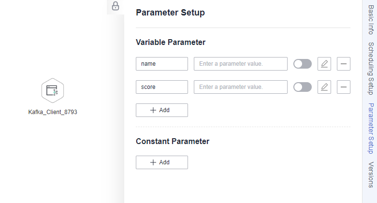Click the value field for name parameter
This screenshot has height=203, width=377.
coord(241,64)
